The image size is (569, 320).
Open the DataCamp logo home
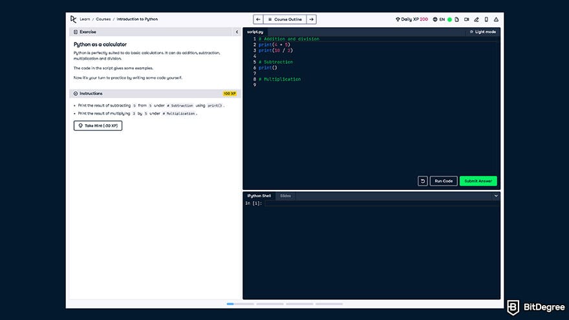pyautogui.click(x=73, y=19)
